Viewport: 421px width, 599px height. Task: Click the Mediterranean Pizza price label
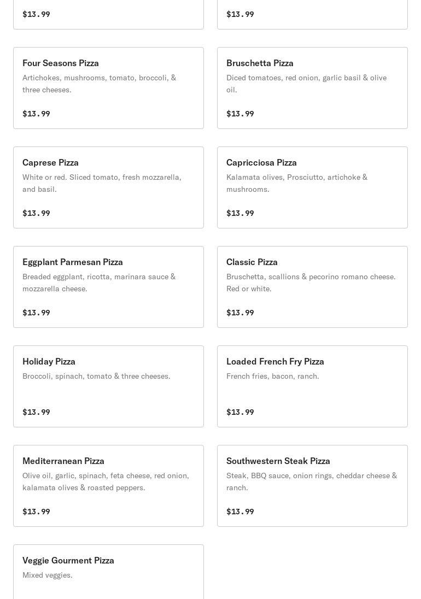click(36, 512)
